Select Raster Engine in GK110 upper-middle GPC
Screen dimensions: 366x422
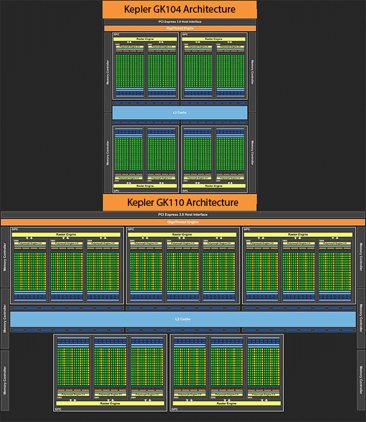pyautogui.click(x=182, y=235)
